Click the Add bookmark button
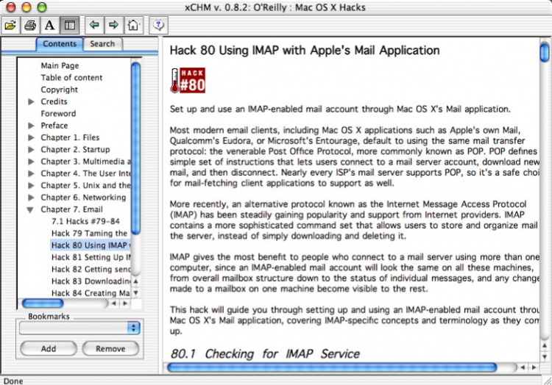The width and height of the screenshot is (552, 385). 49,348
